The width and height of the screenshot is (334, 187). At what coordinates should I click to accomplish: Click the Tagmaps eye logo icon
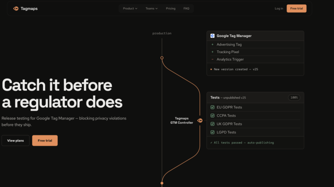pos(16,9)
